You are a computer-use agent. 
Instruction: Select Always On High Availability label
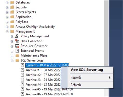click(35, 27)
